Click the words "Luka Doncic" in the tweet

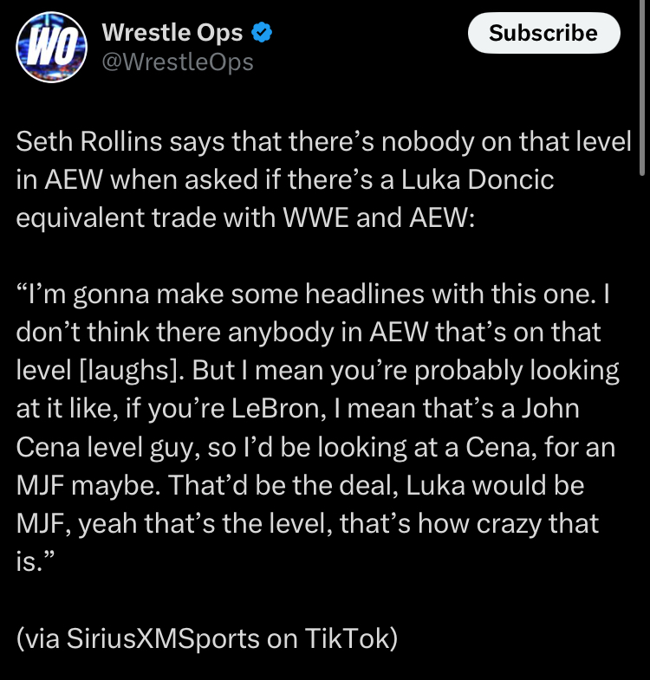coord(478,179)
